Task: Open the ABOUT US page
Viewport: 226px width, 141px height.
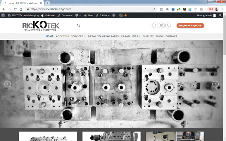Action: point(62,36)
